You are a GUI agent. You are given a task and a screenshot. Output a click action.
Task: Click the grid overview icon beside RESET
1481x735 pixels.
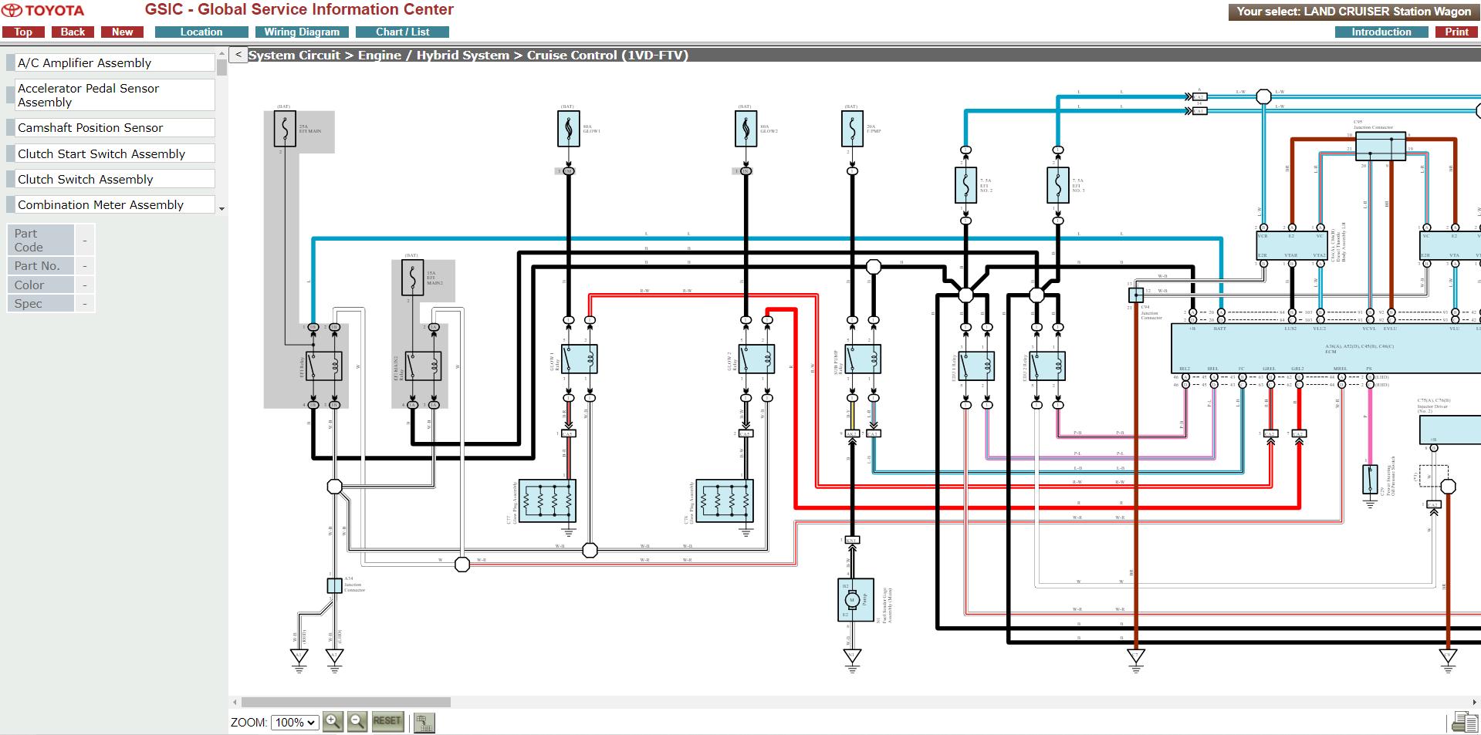point(424,723)
